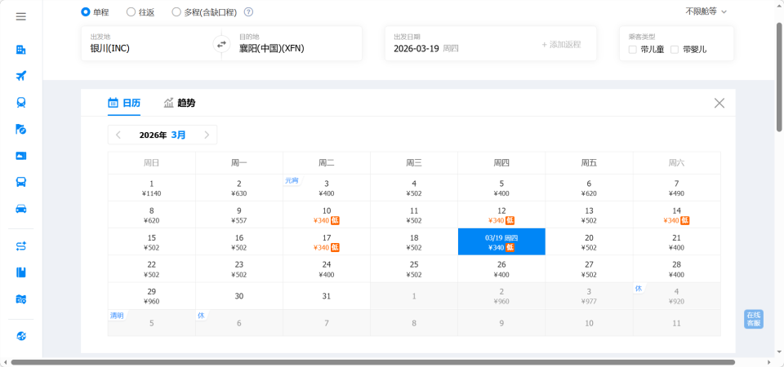Open the attractions picture icon in the sidebar

(x=21, y=156)
